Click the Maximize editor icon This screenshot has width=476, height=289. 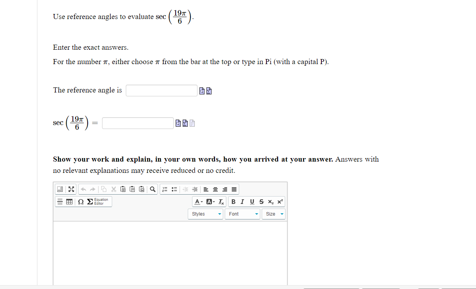tap(71, 189)
